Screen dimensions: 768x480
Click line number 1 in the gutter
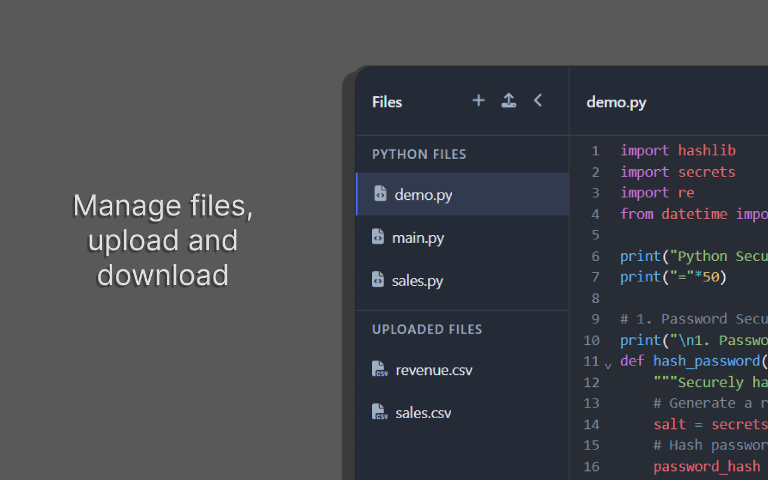[595, 151]
